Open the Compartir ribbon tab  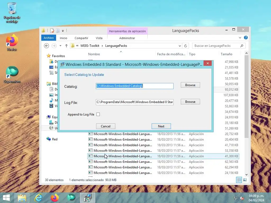pos(81,38)
